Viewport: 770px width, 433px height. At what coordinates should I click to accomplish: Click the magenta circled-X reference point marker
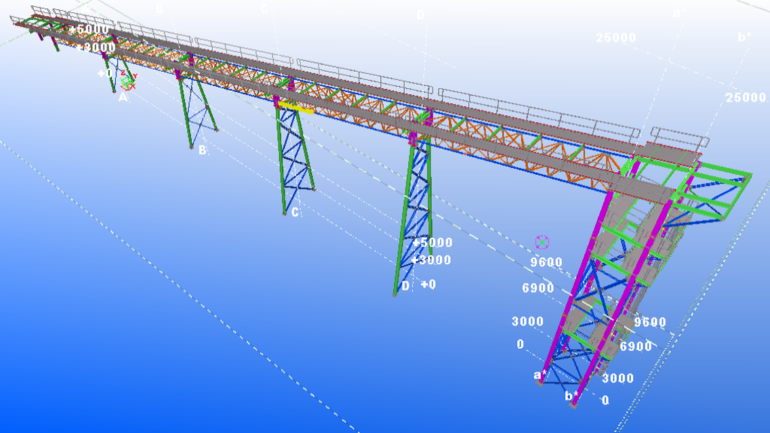542,241
